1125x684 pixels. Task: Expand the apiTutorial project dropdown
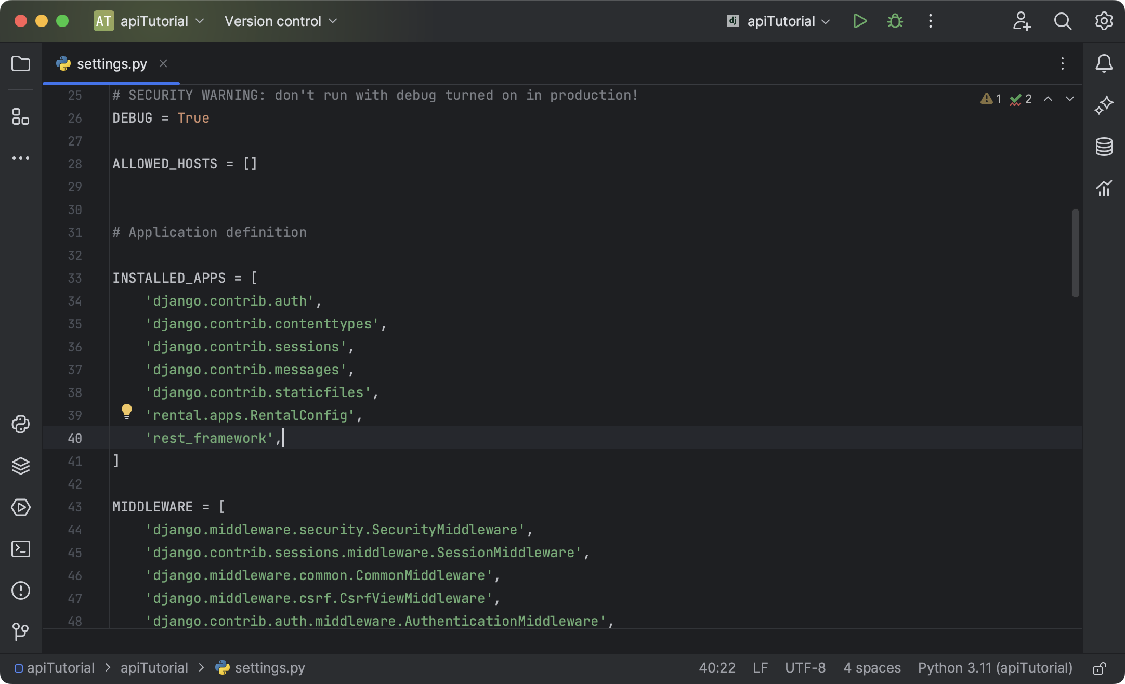(x=149, y=21)
